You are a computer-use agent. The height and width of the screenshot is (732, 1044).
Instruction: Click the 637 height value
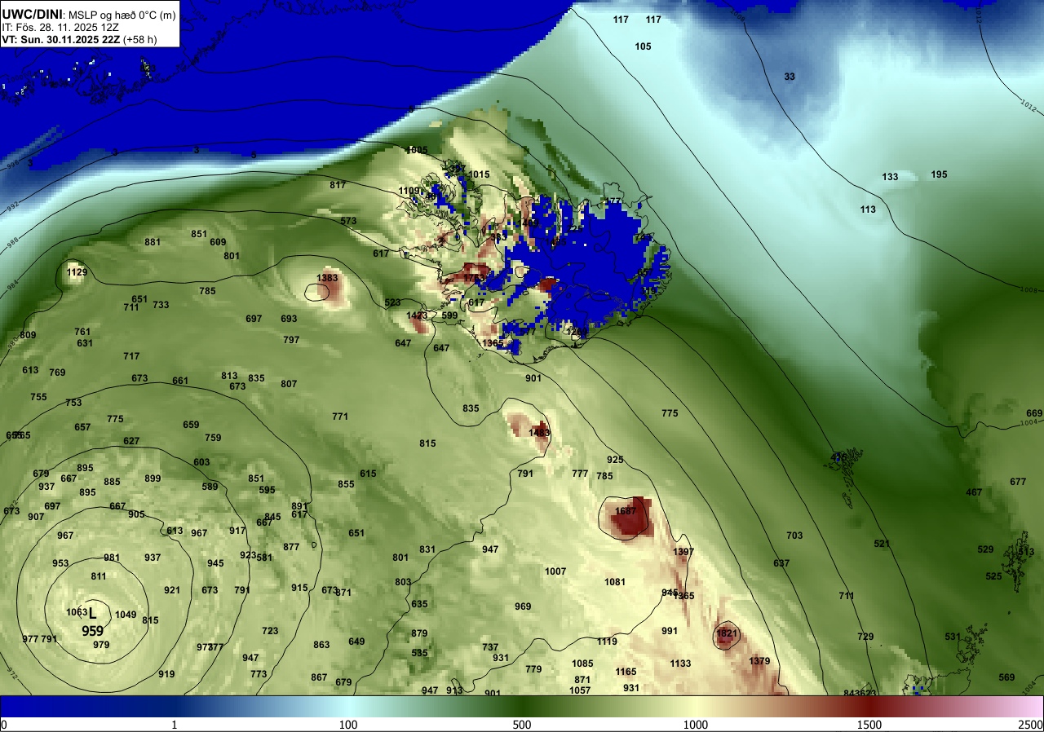[x=781, y=563]
